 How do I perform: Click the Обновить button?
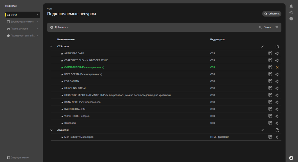tap(272, 14)
